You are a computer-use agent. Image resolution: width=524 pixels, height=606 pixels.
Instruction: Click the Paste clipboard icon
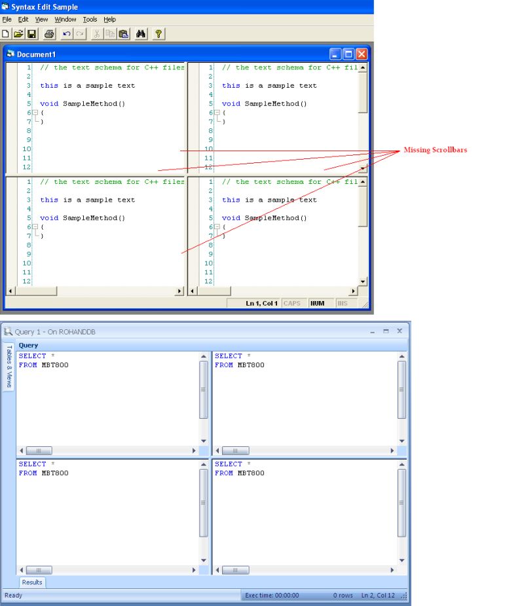pyautogui.click(x=124, y=34)
